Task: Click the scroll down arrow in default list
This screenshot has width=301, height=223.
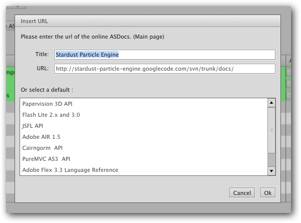Action: point(271,171)
